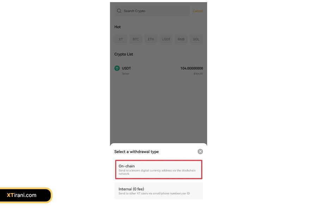Click the search magnifier icon
Screen dimensions: 317x211
tap(119, 11)
